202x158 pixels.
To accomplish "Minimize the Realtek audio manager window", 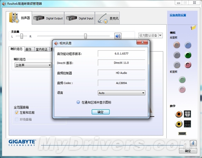I will [x=178, y=3].
